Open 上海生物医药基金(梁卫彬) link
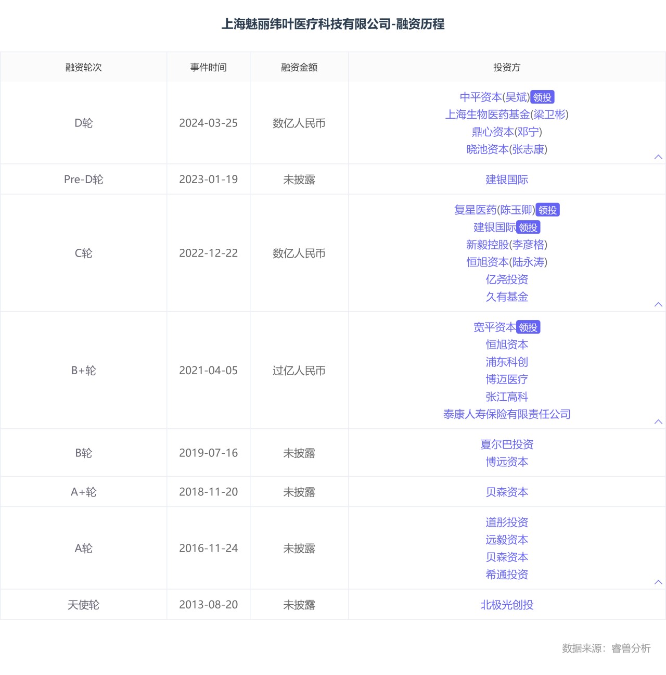Screen dimensions: 666x675 [x=507, y=114]
